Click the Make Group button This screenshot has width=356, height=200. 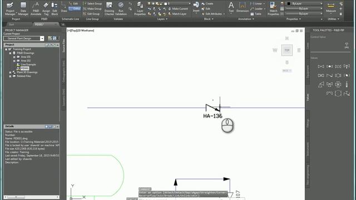pos(92,9)
